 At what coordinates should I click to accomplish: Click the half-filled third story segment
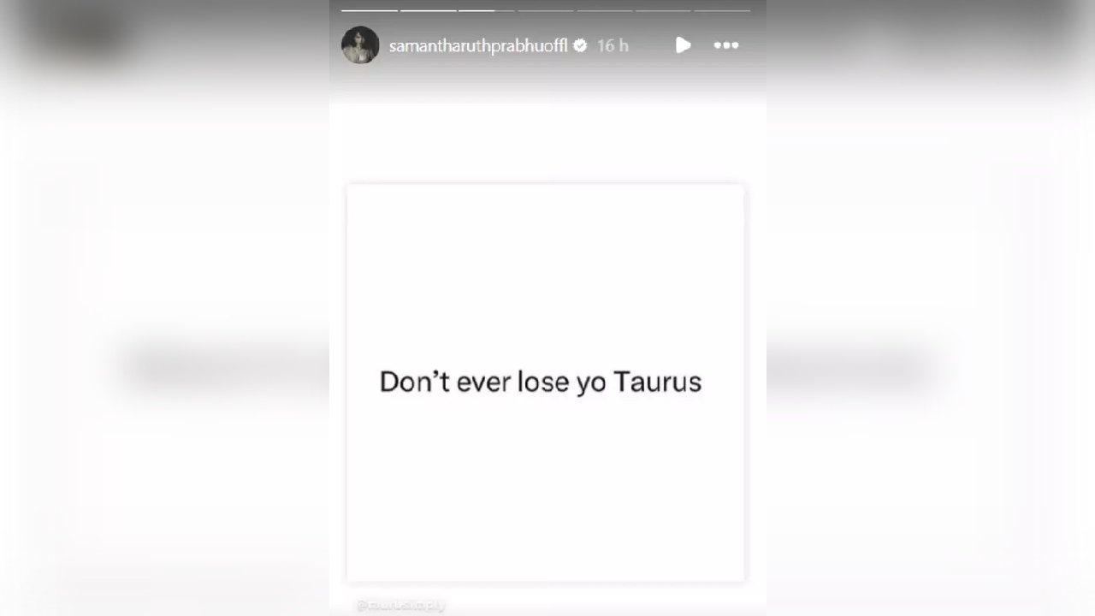point(487,10)
